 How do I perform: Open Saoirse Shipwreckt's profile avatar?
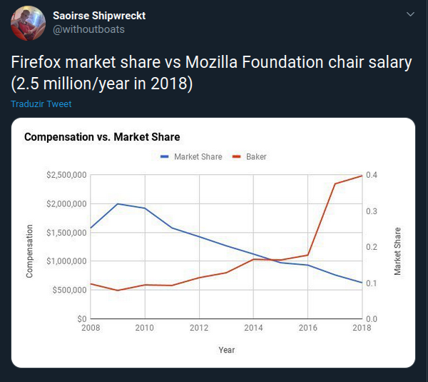[x=29, y=22]
